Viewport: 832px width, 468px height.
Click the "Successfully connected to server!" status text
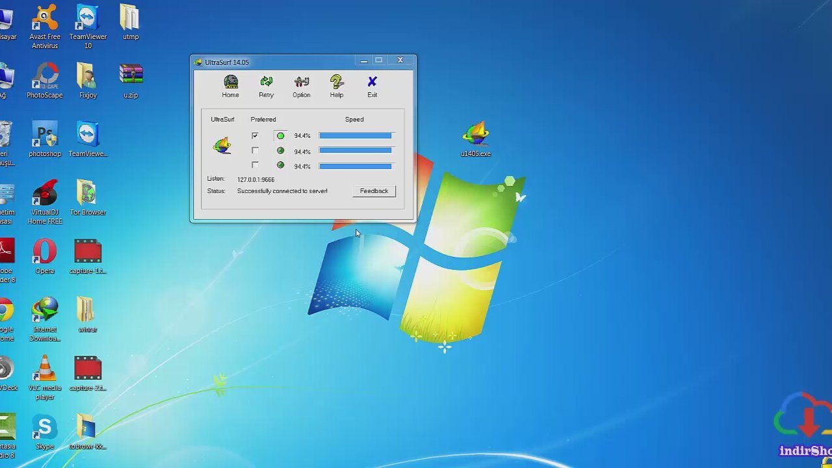tap(282, 191)
